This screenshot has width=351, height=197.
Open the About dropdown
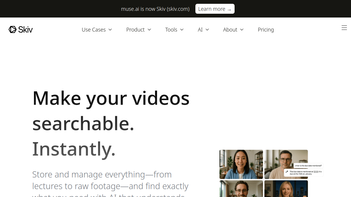tap(233, 29)
